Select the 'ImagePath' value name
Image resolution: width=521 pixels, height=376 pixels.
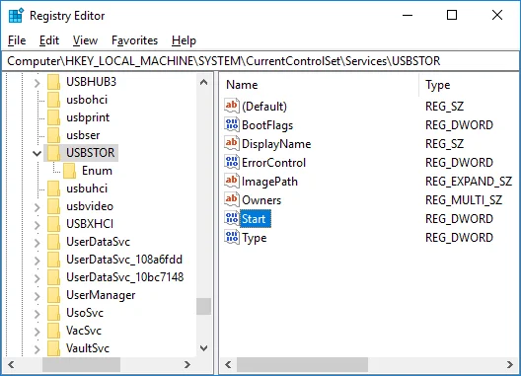269,182
